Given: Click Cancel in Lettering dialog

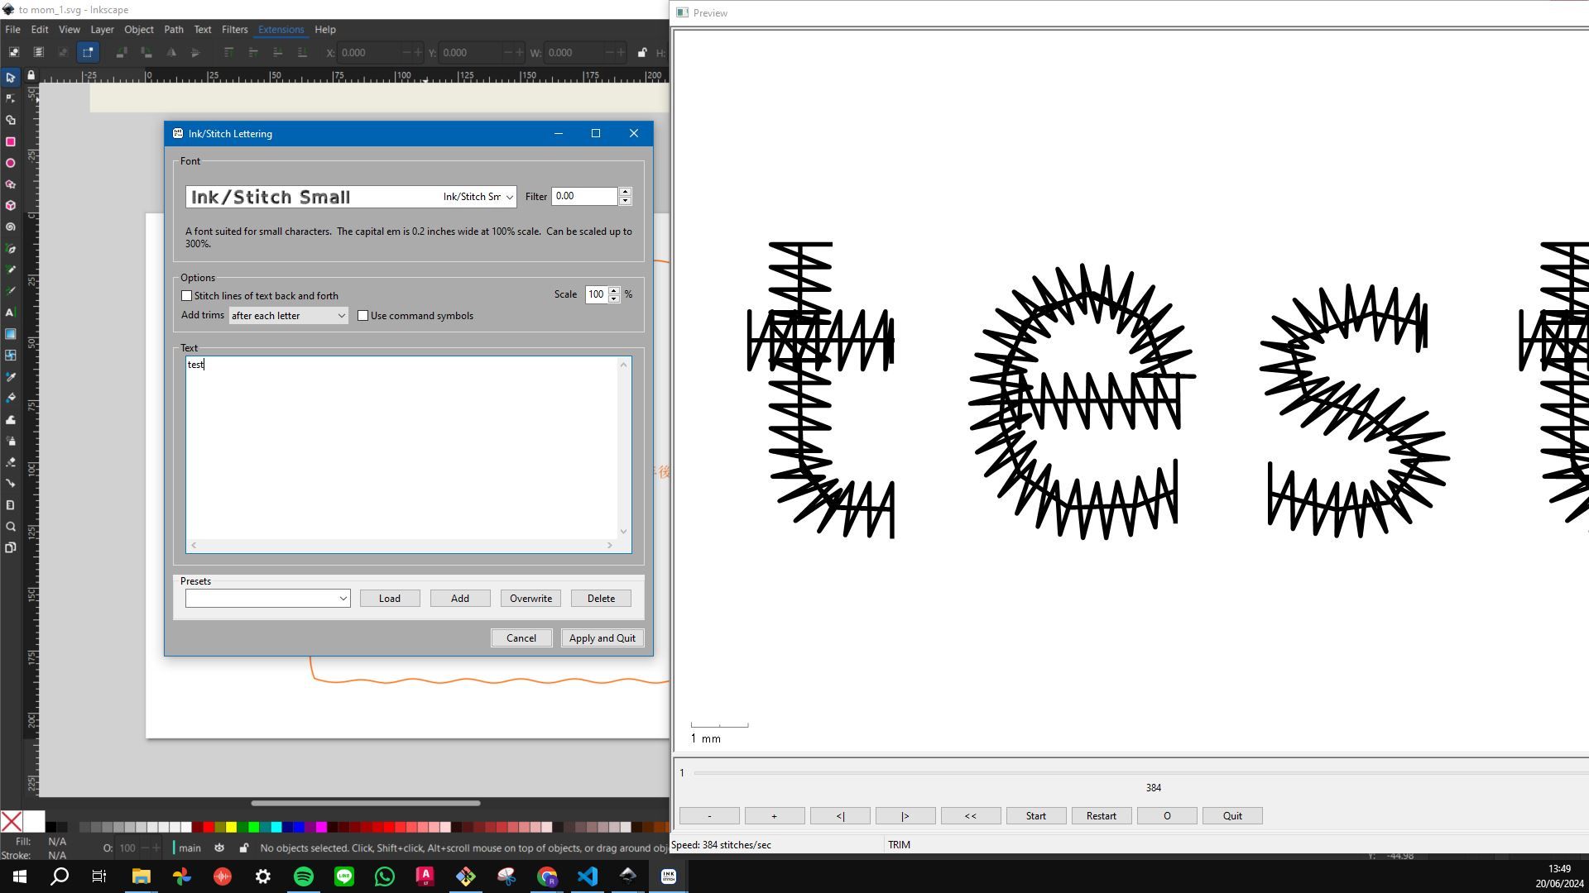Looking at the screenshot, I should (521, 638).
